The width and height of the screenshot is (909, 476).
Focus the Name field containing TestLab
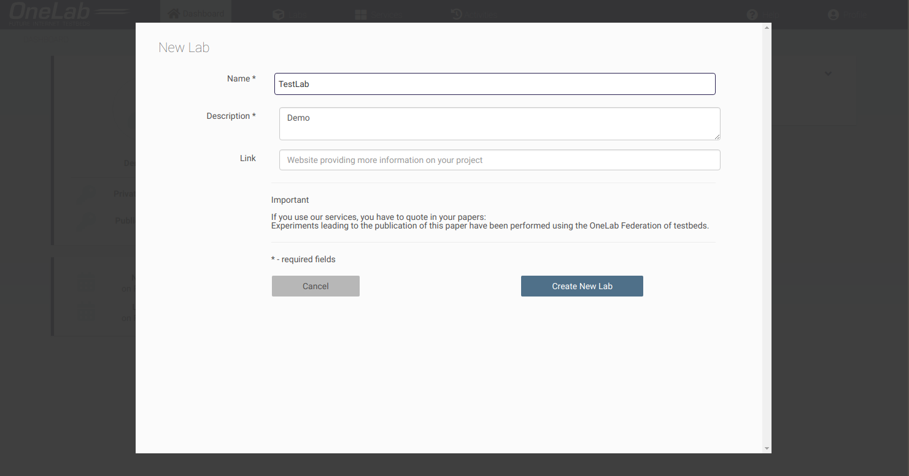(x=494, y=84)
